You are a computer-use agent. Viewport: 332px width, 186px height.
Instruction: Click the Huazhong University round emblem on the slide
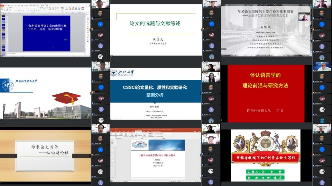click(x=139, y=145)
